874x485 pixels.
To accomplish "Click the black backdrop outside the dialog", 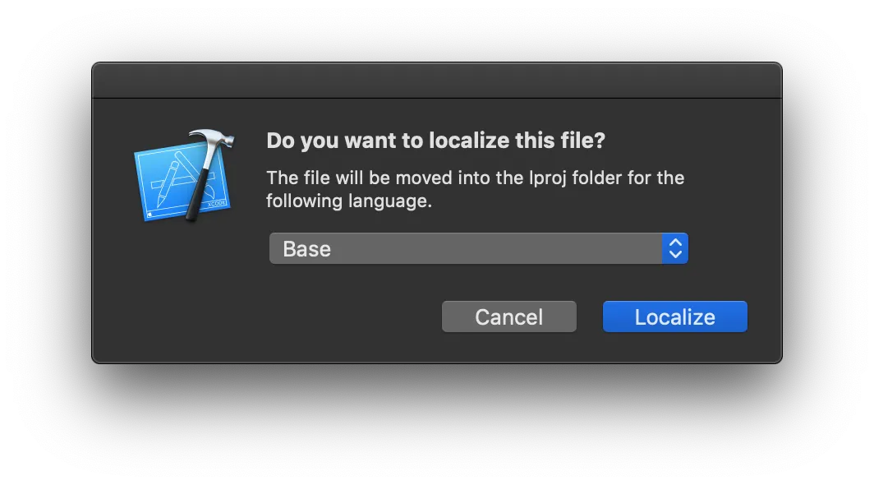I will pyautogui.click(x=436, y=427).
